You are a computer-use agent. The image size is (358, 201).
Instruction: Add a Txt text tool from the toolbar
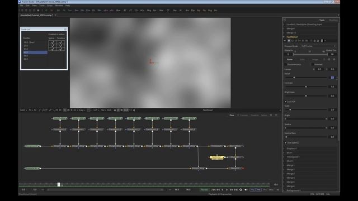point(69,11)
